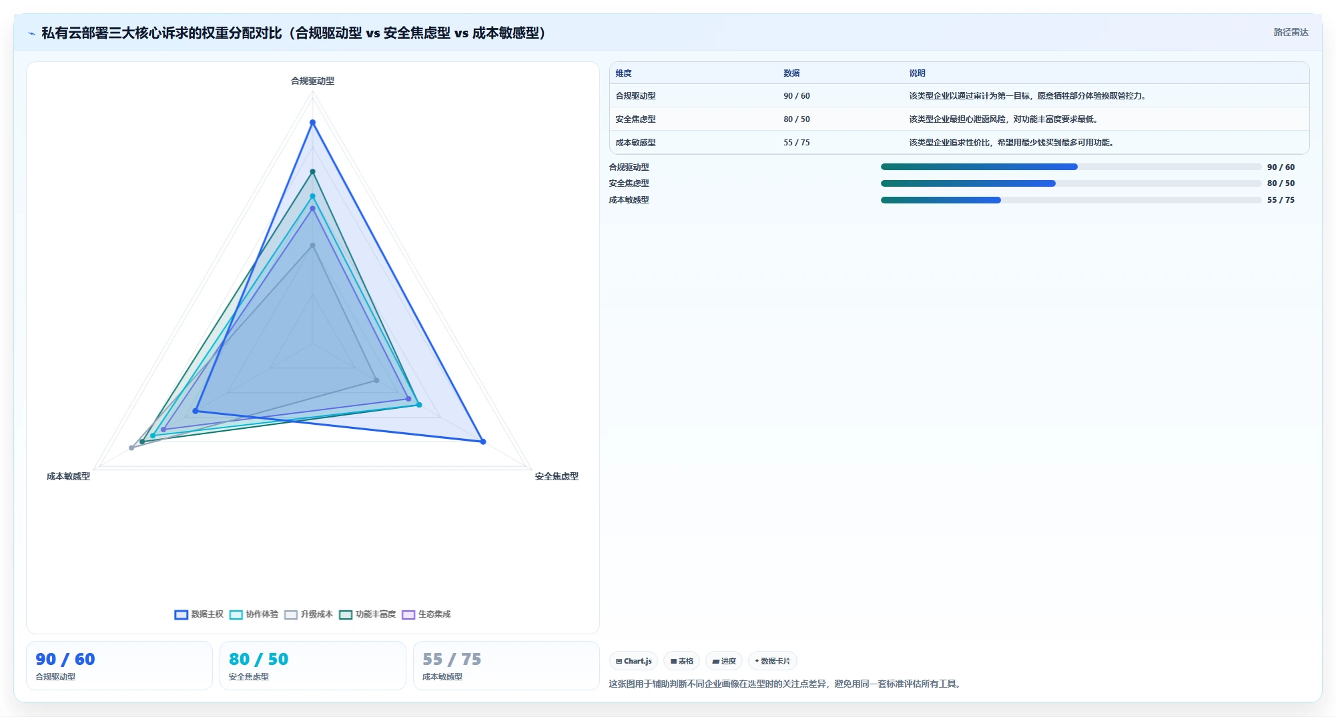The height and width of the screenshot is (717, 1336).
Task: Click the 数据主权 point near 安全焦虑型 corner
Action: (483, 442)
